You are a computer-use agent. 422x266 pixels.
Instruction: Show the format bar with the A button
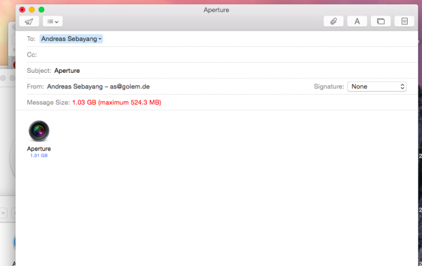coord(357,21)
